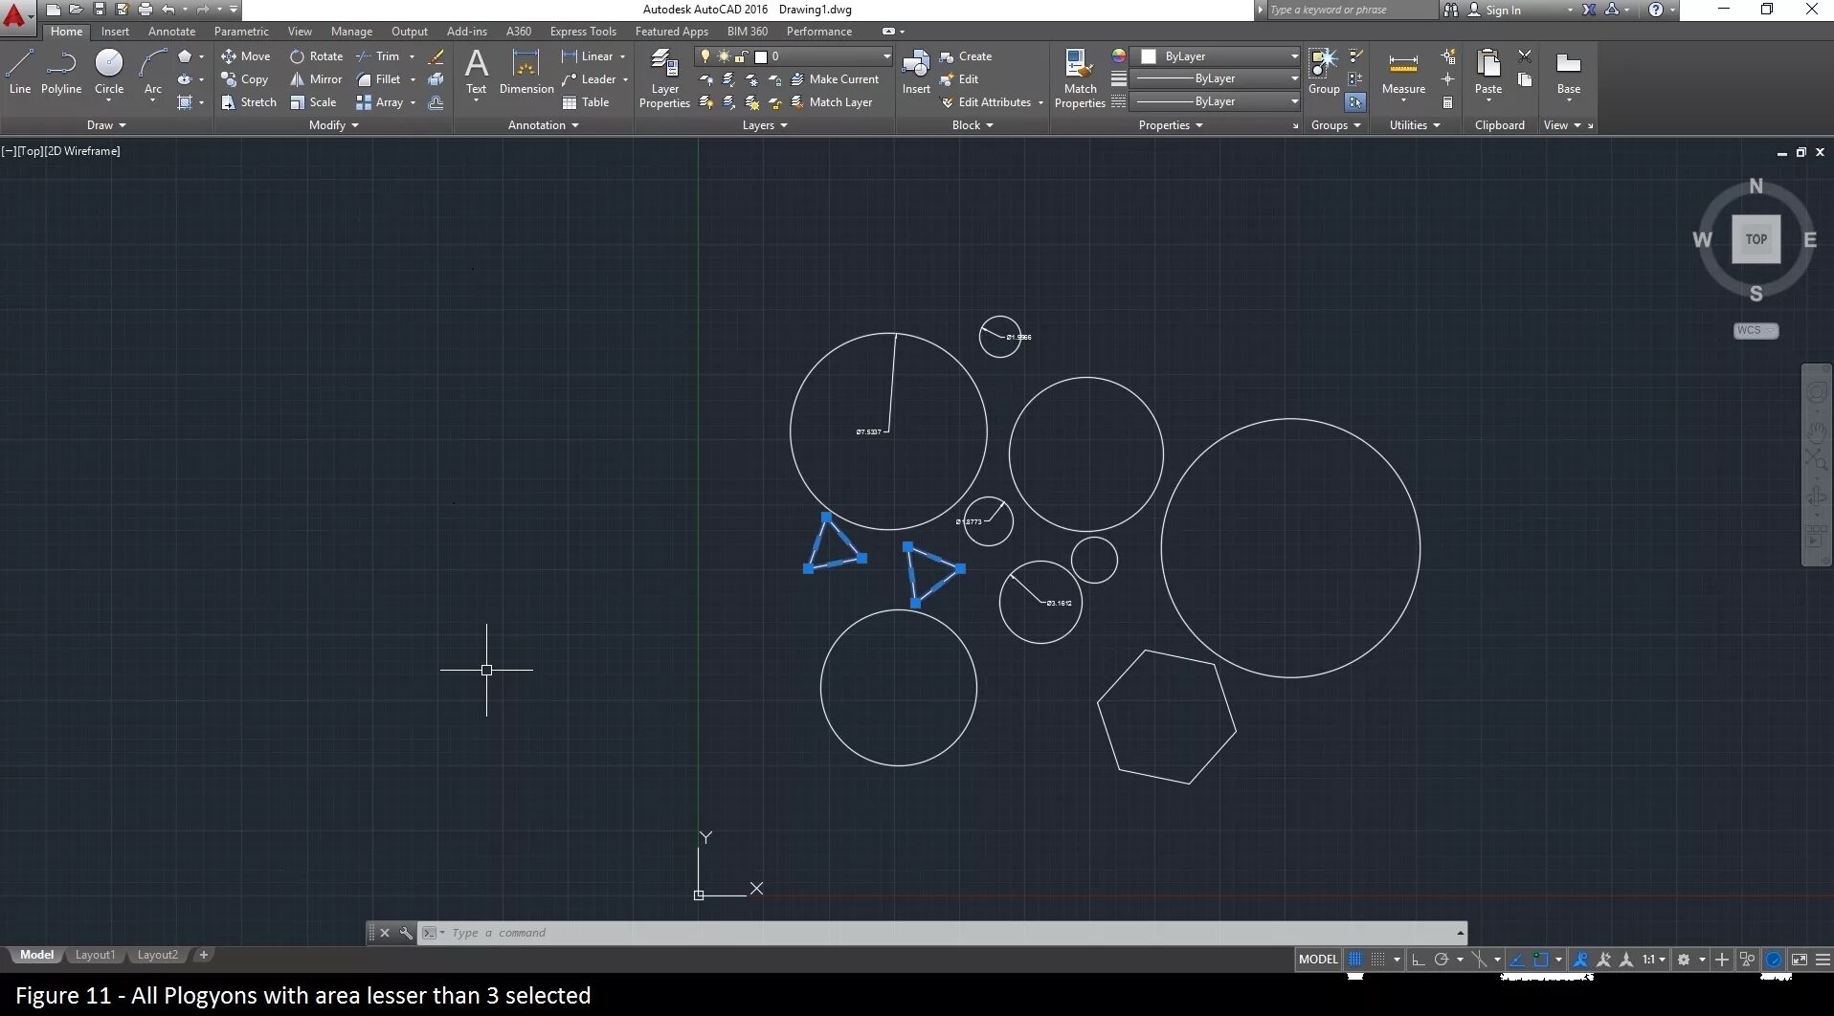Click Match Properties tool
The width and height of the screenshot is (1834, 1016).
coord(1080,78)
